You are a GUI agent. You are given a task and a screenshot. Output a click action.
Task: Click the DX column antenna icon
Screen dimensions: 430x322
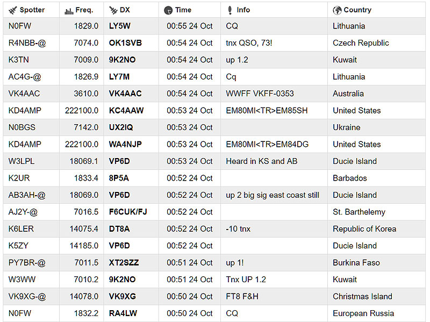[x=113, y=10]
